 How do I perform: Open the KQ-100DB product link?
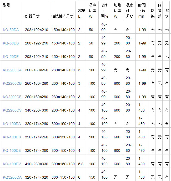point(12,137)
